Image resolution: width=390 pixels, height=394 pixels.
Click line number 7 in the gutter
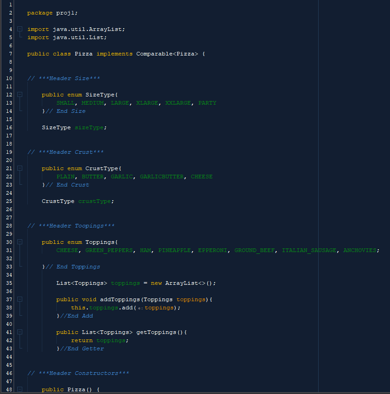9,53
